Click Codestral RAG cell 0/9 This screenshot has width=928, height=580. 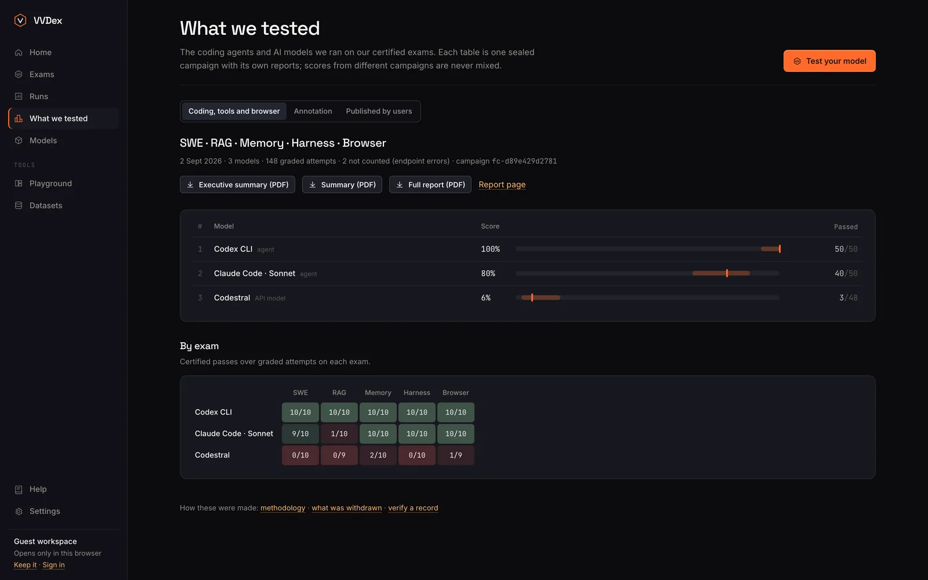coord(339,455)
